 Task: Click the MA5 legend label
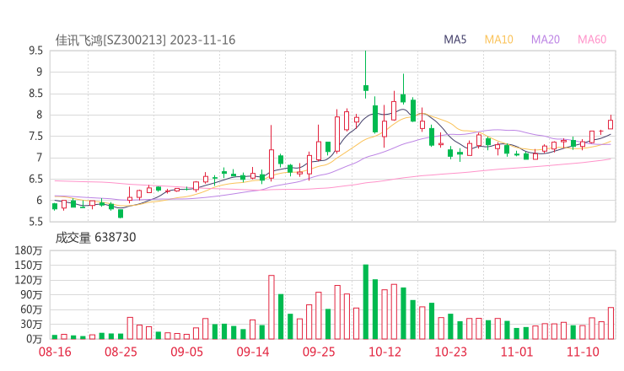click(455, 40)
